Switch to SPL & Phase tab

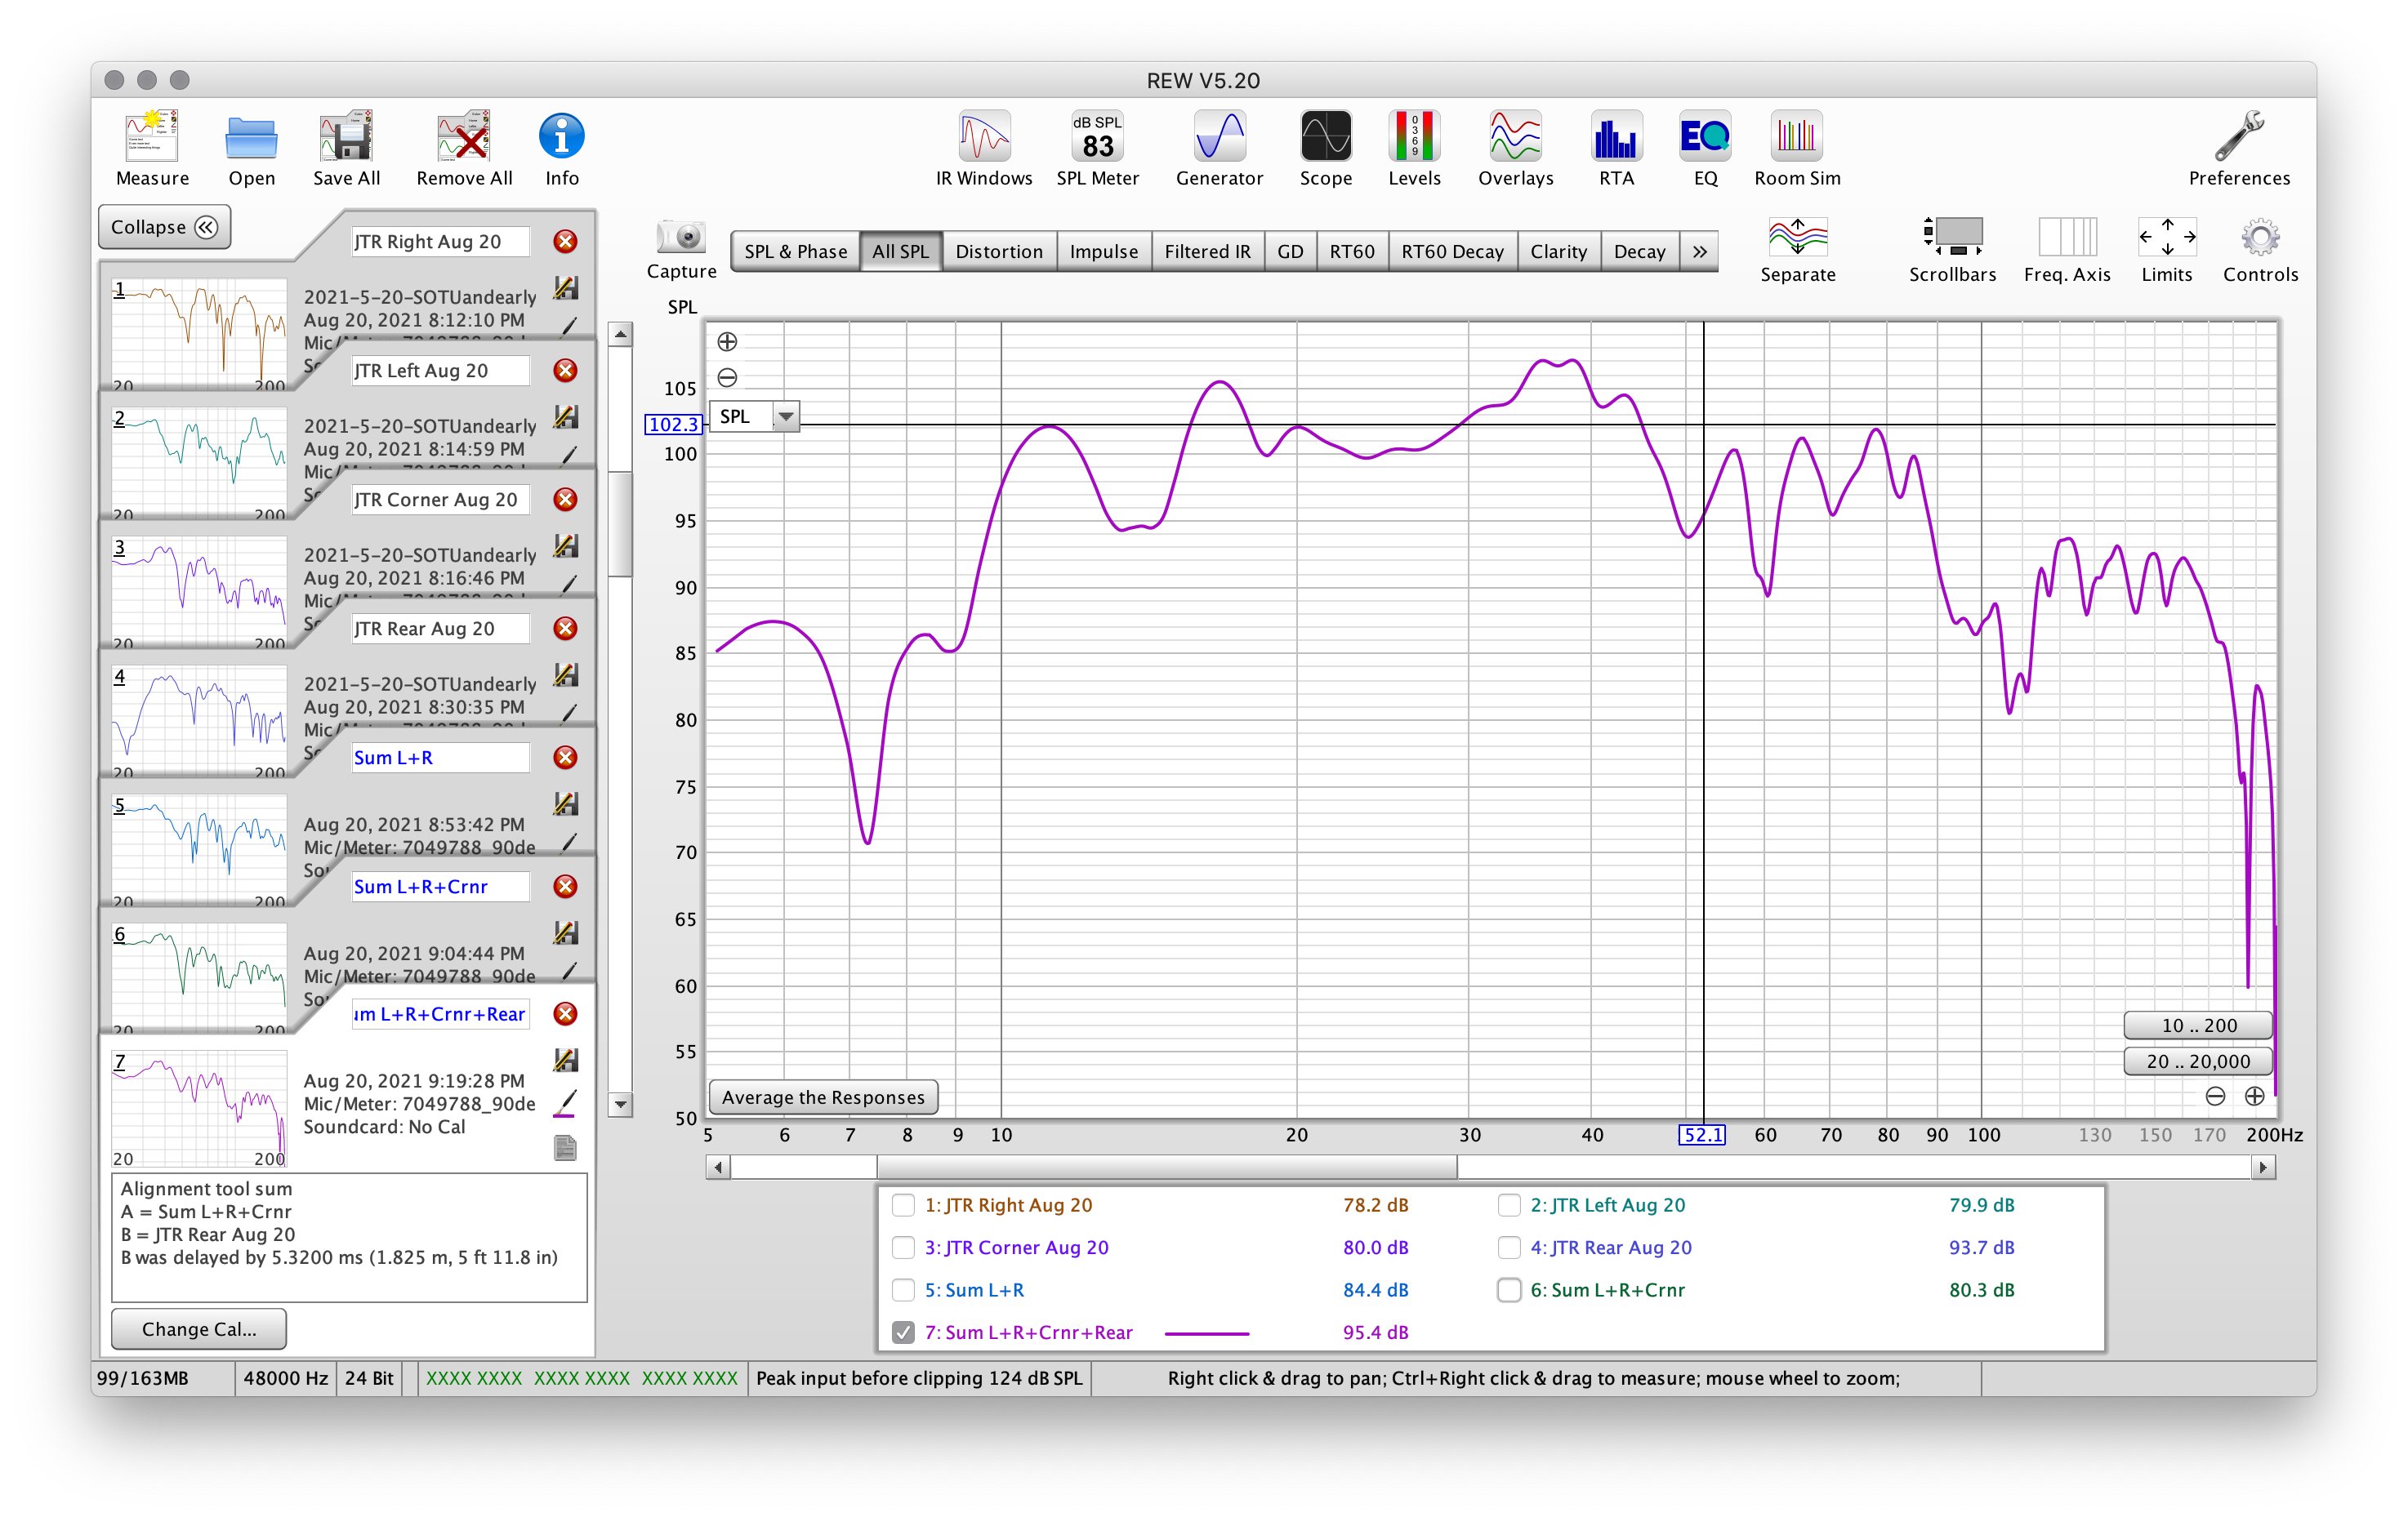(x=795, y=251)
